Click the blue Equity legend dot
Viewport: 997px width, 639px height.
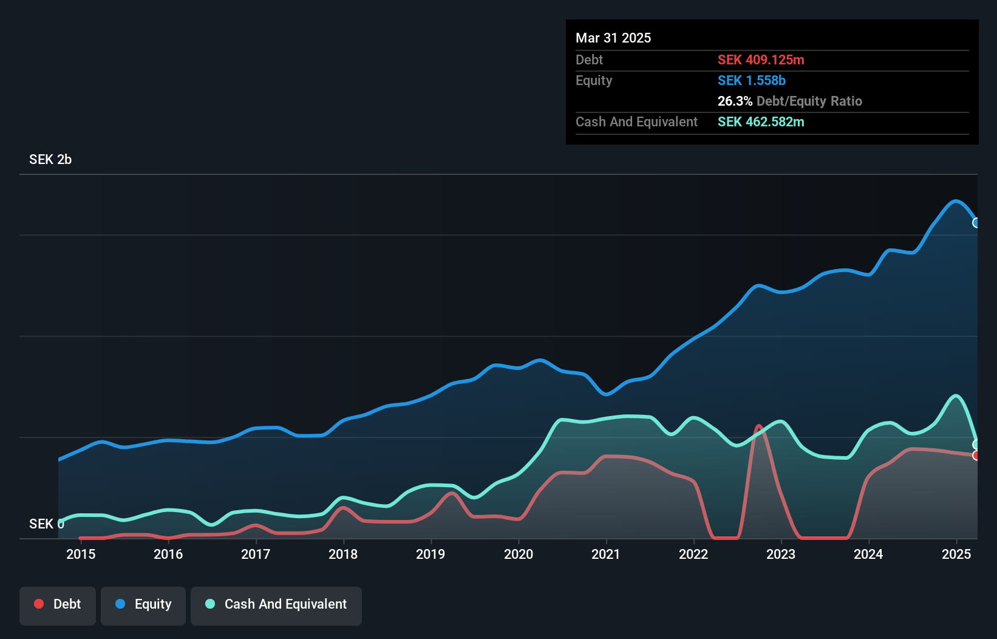120,604
